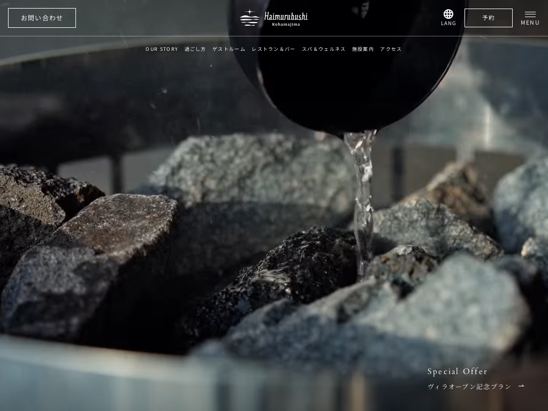This screenshot has width=548, height=411.
Task: Open the LANG globe language selector
Action: 448,18
